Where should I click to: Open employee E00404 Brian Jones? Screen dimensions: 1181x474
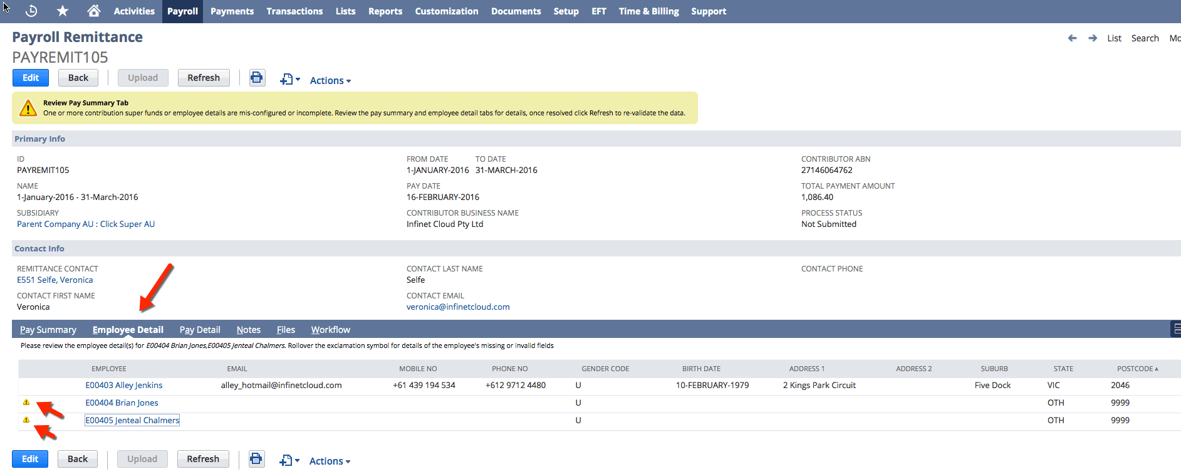122,403
